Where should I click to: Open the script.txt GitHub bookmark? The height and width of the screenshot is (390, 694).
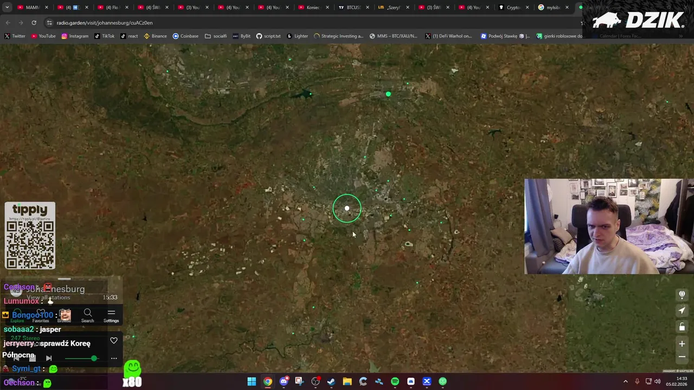[x=268, y=36]
